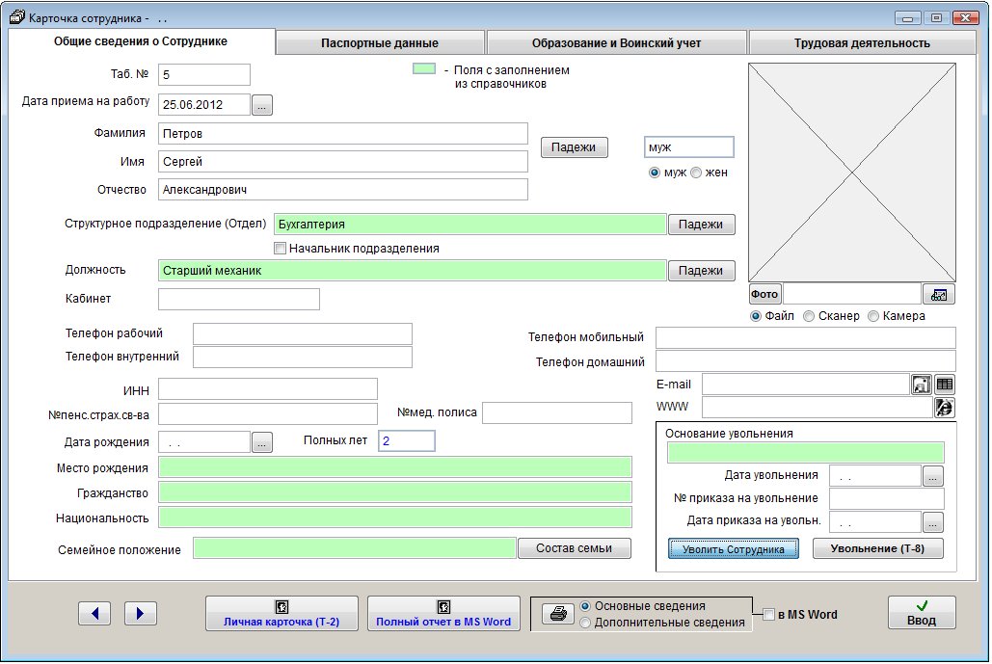Select the жен gender radio button

click(x=696, y=173)
